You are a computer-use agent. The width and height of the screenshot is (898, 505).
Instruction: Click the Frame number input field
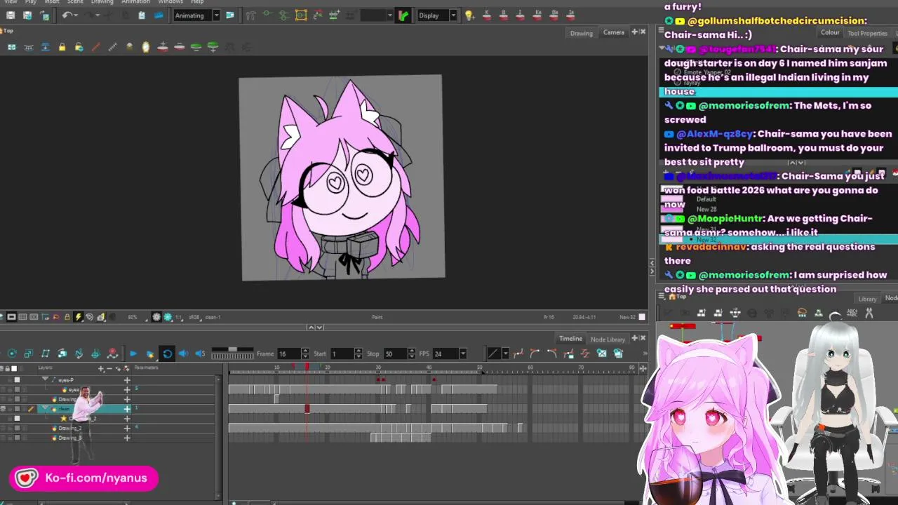pos(288,353)
